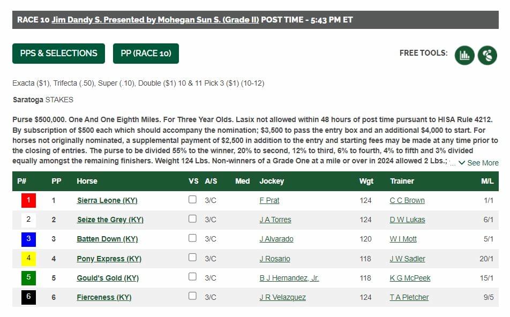Open the Jim Dandy S. race title link
510x317 pixels.
click(x=155, y=20)
